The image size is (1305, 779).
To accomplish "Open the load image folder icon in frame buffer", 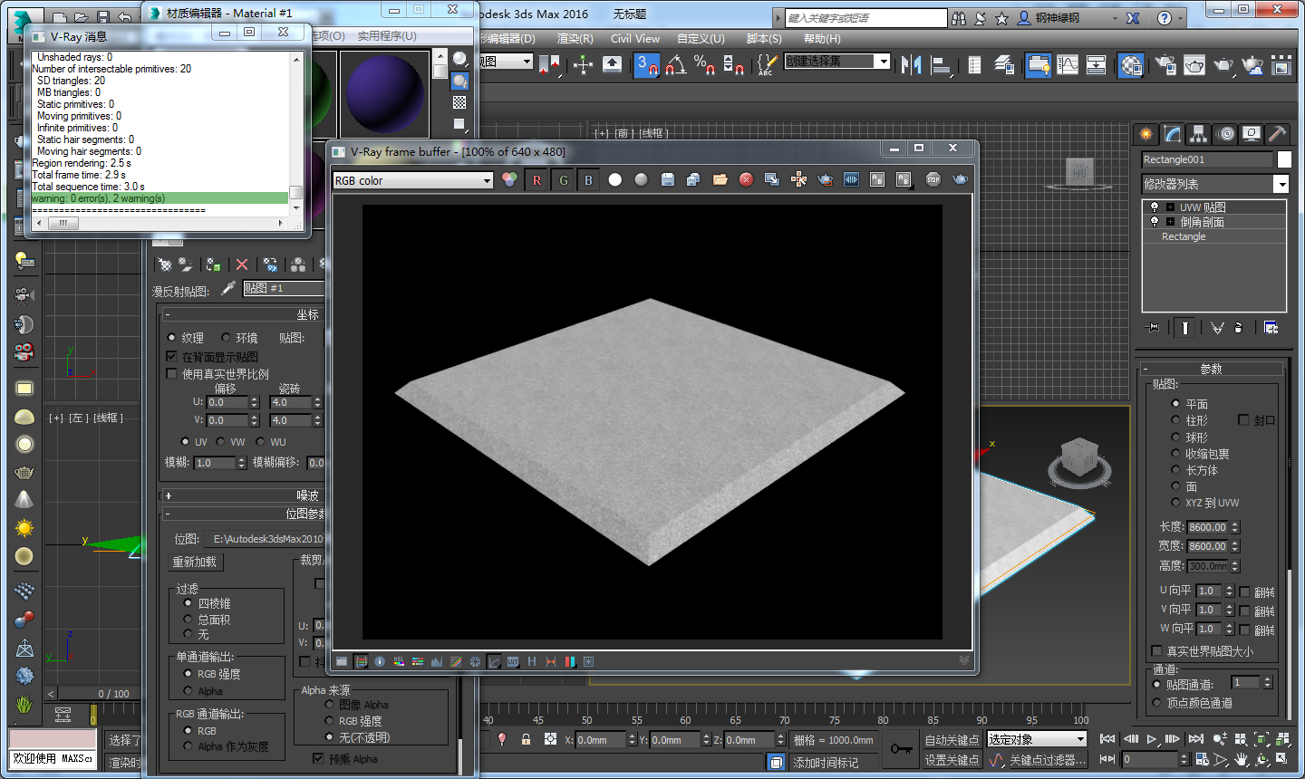I will tap(720, 180).
